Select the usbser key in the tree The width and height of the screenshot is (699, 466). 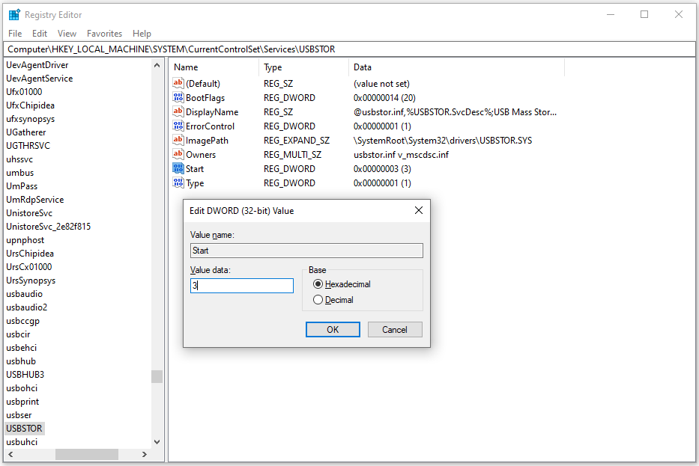click(19, 415)
